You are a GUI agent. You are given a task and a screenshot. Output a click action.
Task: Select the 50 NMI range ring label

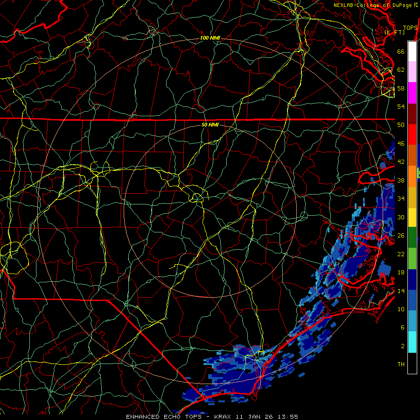coord(210,125)
